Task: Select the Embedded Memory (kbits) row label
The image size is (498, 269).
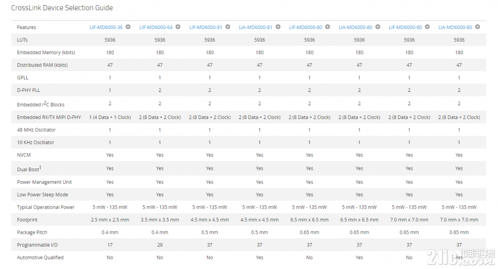Action: [46, 53]
